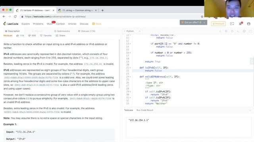
Task: Open a new browser tab
Action: click(x=102, y=10)
